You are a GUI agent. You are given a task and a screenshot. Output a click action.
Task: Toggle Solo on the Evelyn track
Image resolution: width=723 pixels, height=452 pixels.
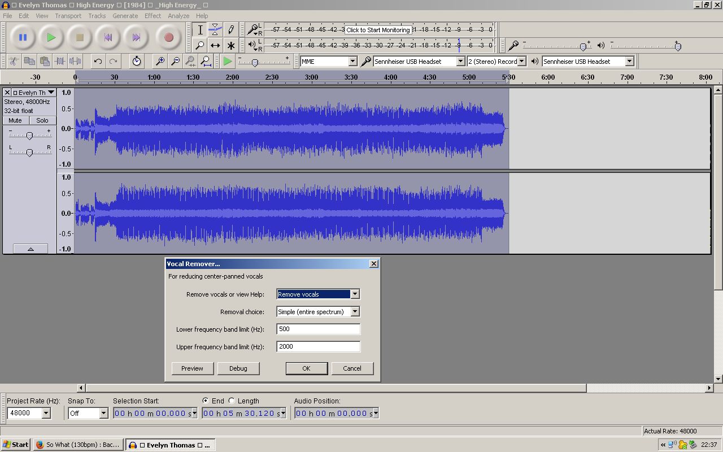pyautogui.click(x=42, y=120)
